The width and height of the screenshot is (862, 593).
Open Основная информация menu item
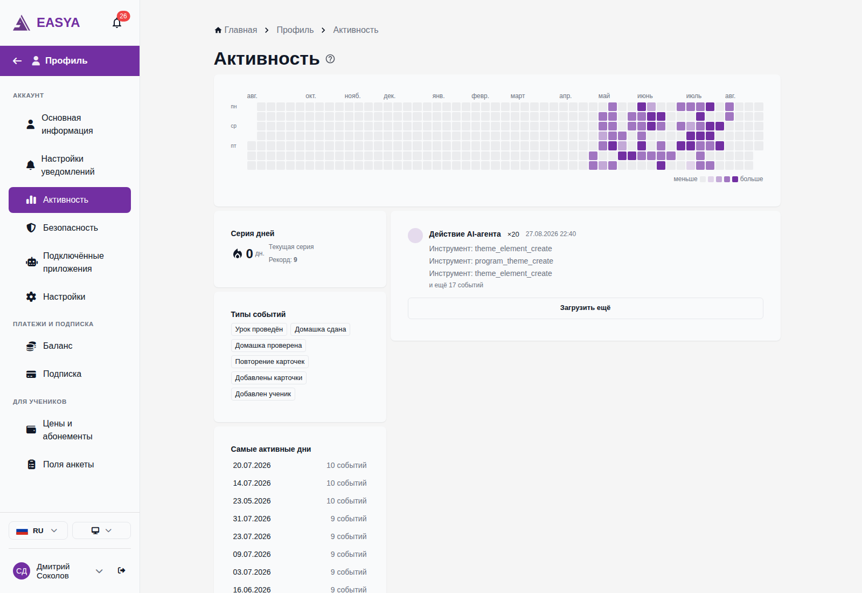[69, 125]
